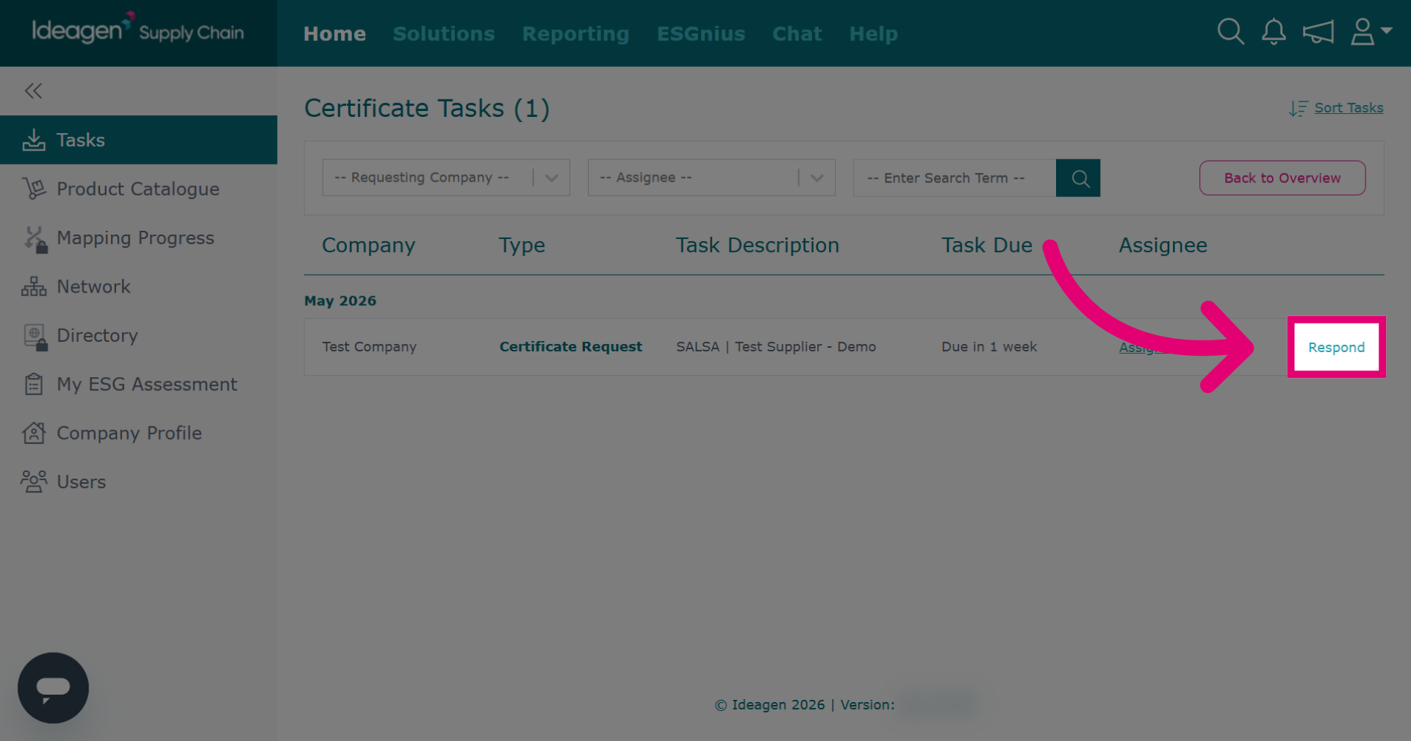
Task: Select Directory in the sidebar
Action: click(138, 335)
